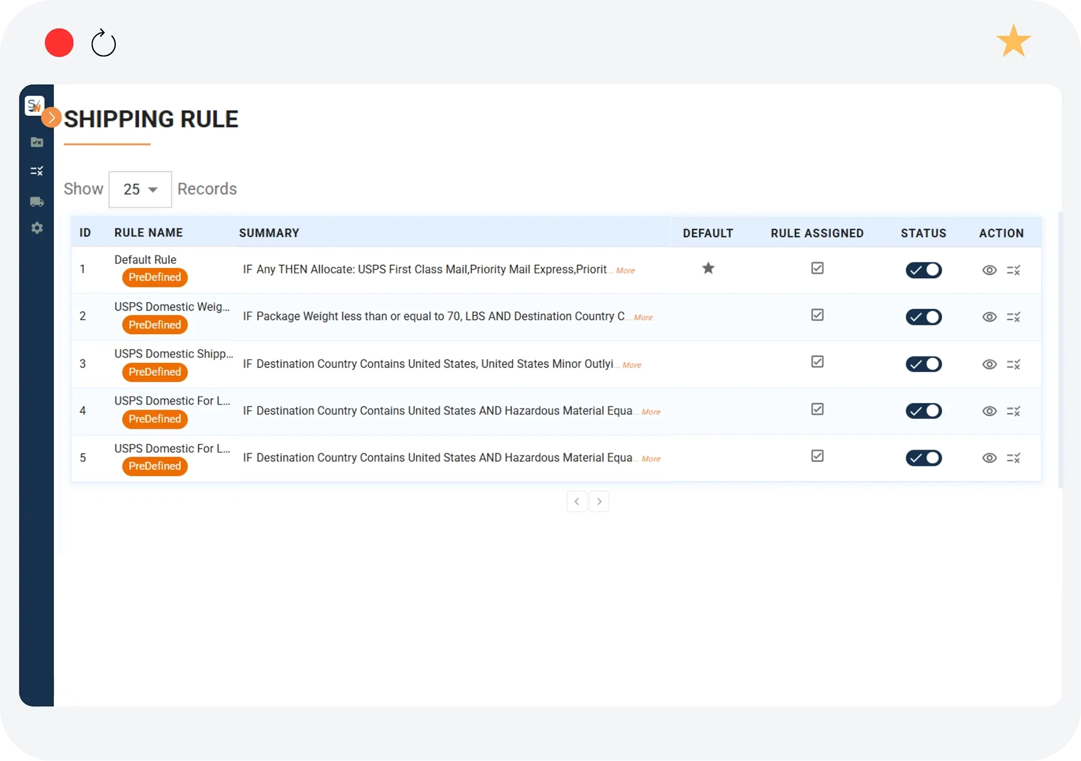Screen dimensions: 1081x761
Task: Click More link in Package Weight summary
Action: [x=643, y=318]
